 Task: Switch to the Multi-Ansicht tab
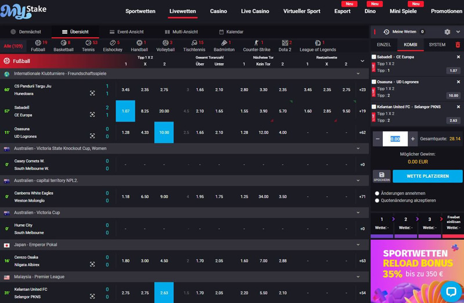[182, 32]
